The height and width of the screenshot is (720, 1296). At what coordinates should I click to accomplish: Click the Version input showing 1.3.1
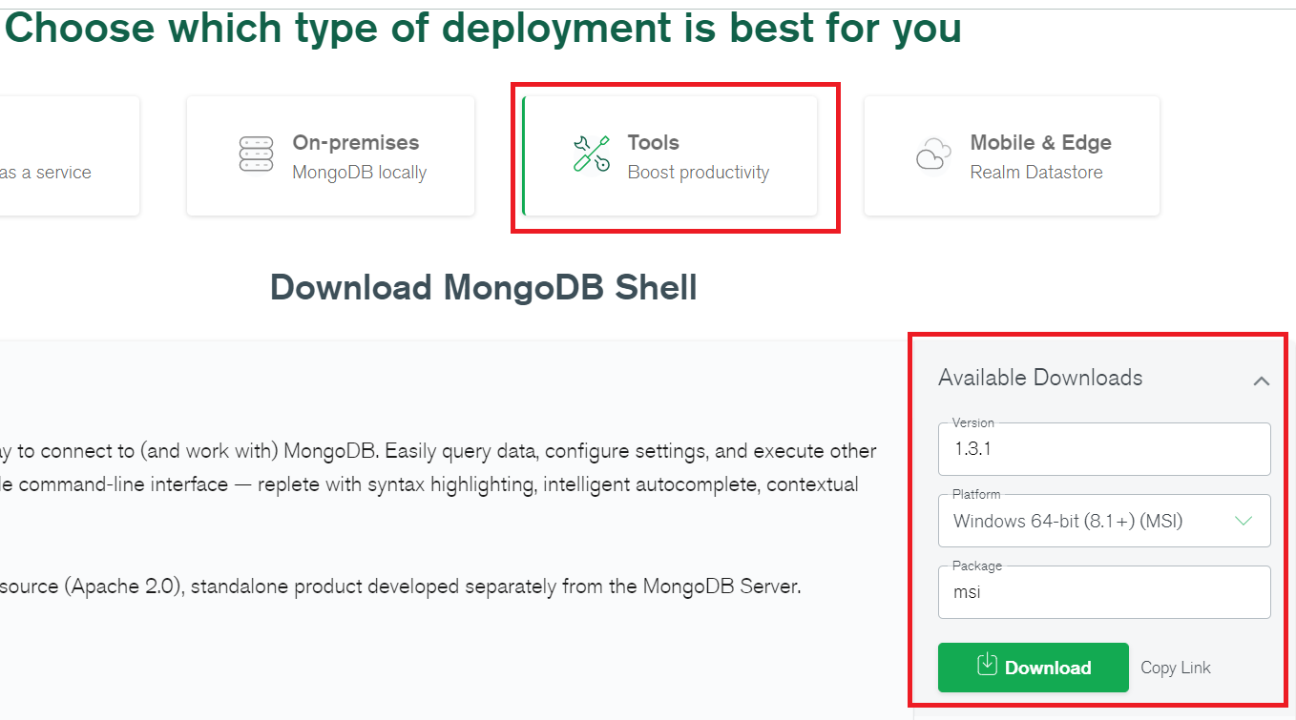1104,448
